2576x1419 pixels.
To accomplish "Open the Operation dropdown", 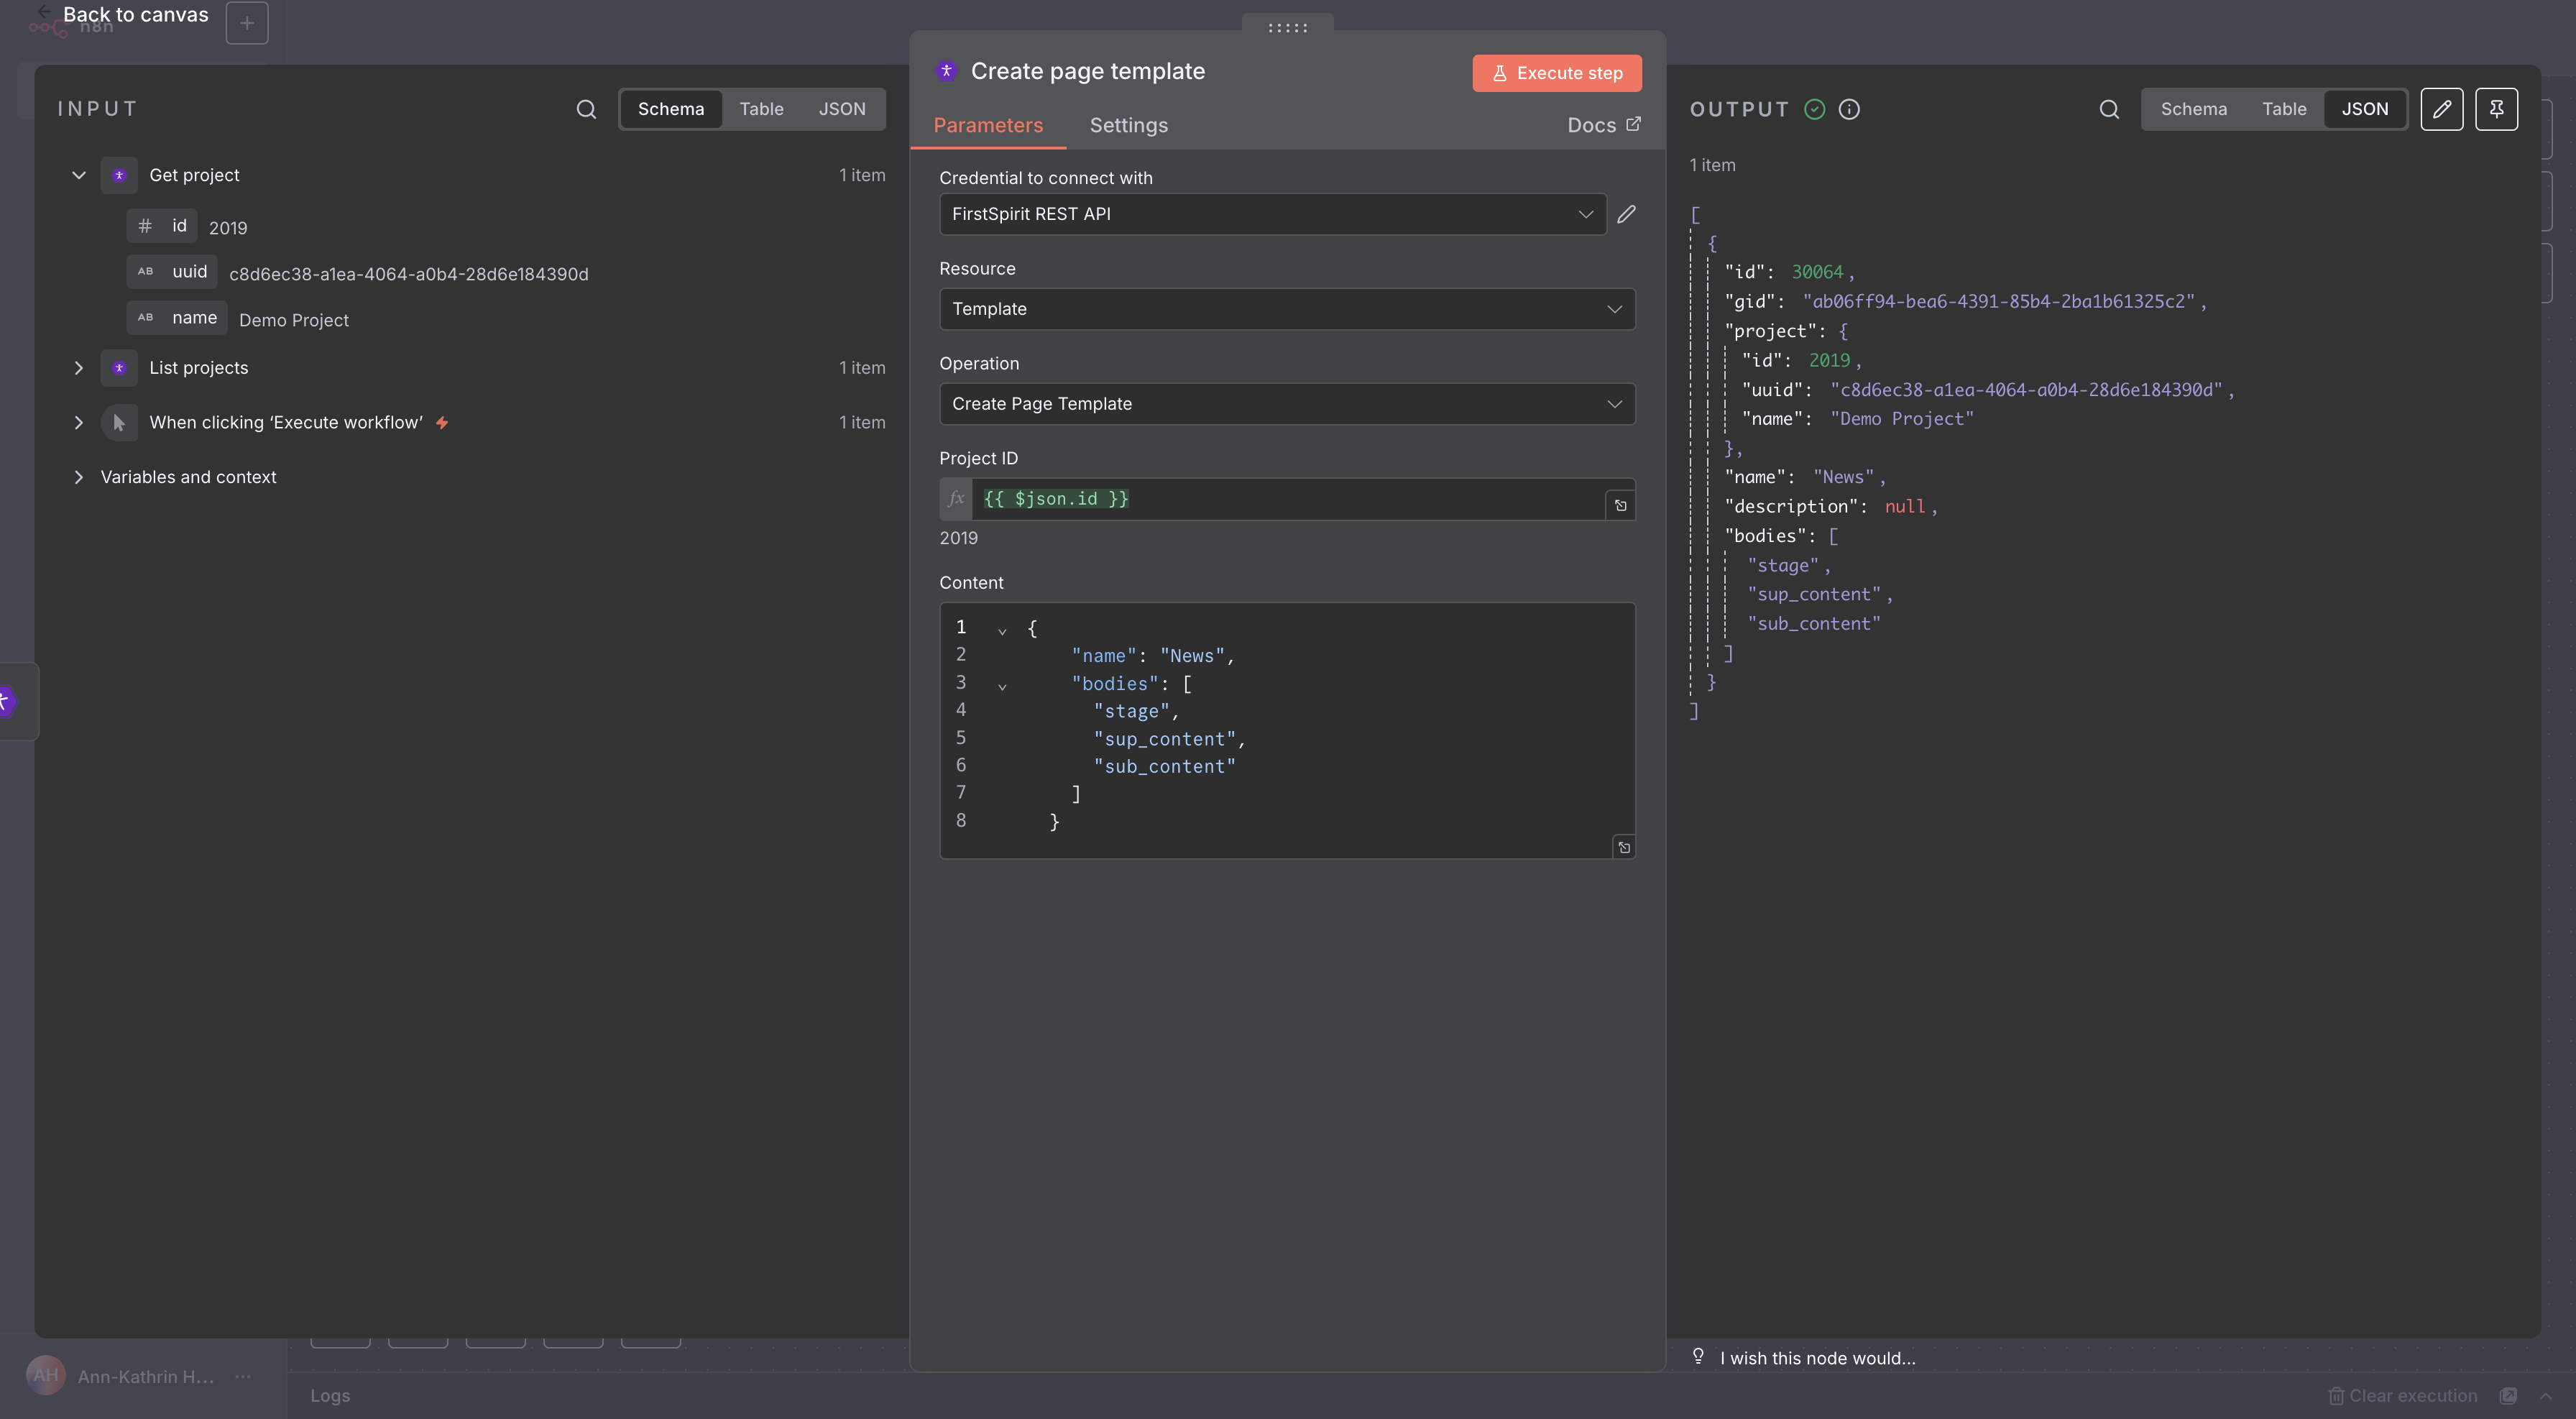I will (1287, 404).
